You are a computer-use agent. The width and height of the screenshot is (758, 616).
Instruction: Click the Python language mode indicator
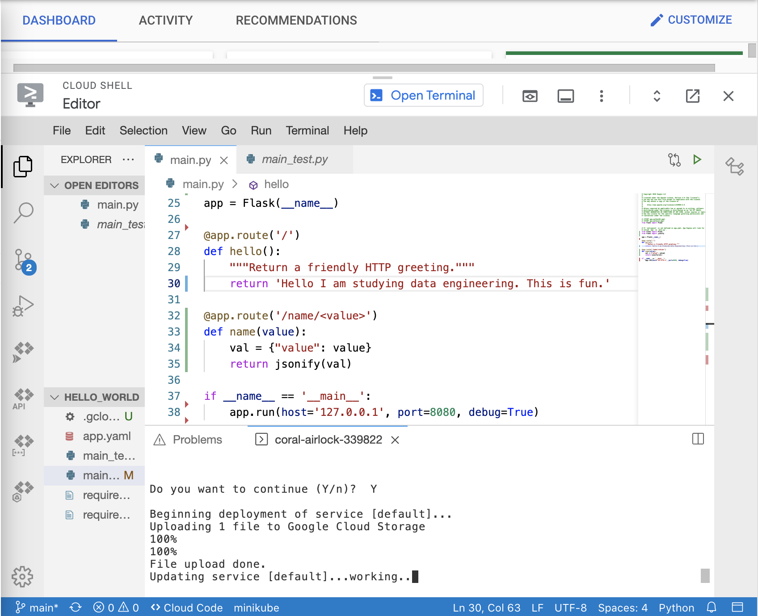coord(676,608)
